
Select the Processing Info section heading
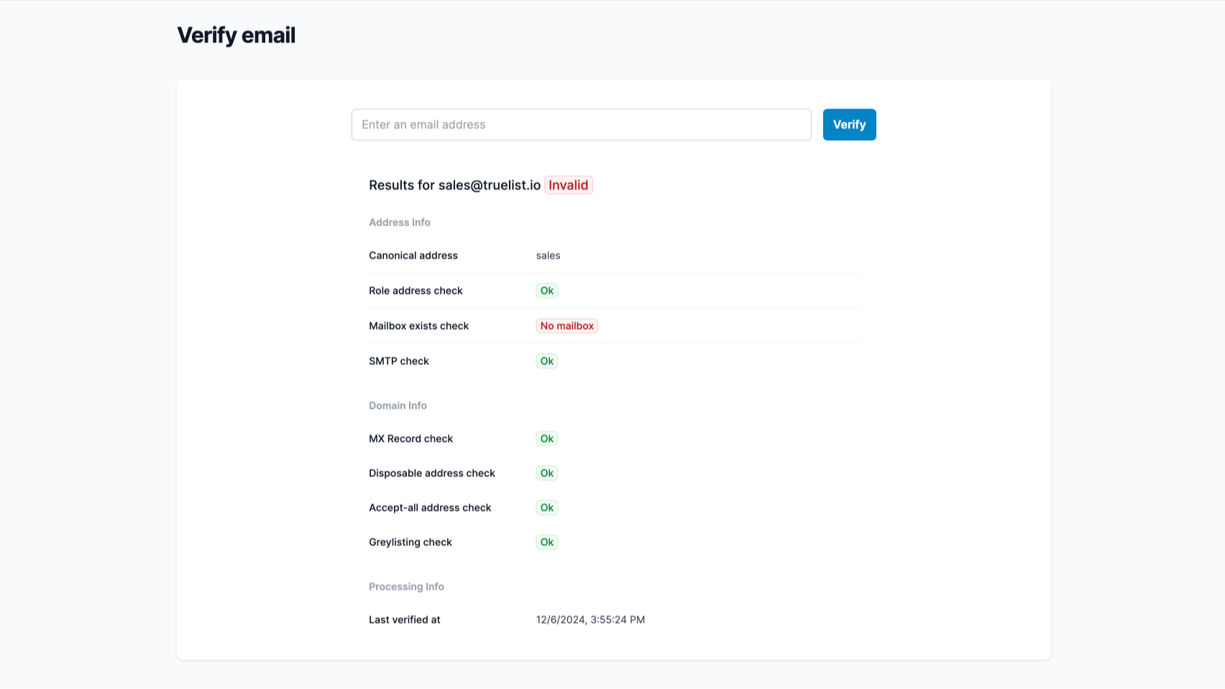[x=406, y=587]
